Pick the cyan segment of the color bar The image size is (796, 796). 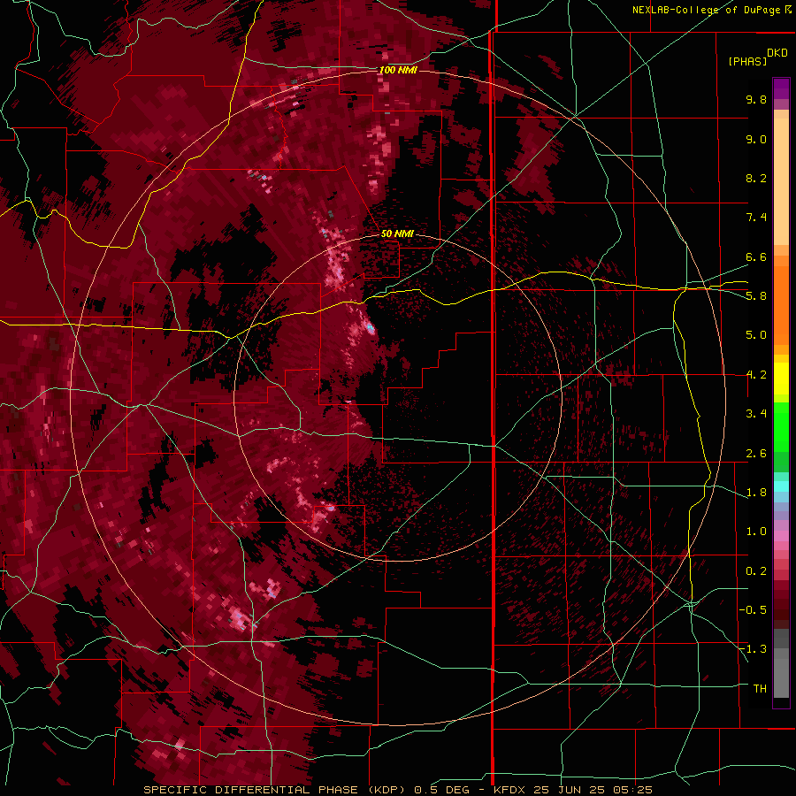pyautogui.click(x=781, y=486)
